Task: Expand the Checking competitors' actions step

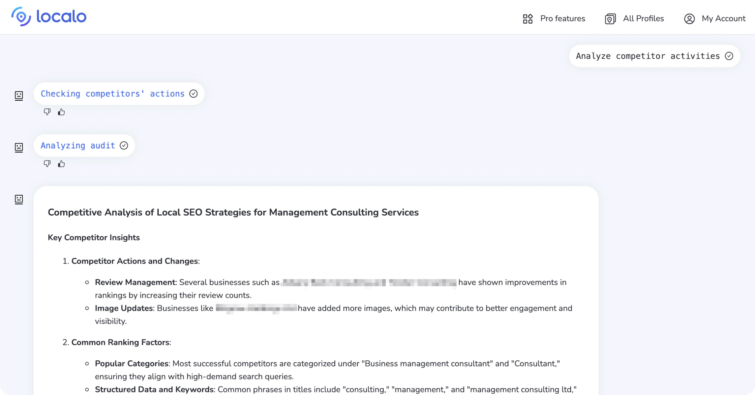Action: (x=112, y=94)
